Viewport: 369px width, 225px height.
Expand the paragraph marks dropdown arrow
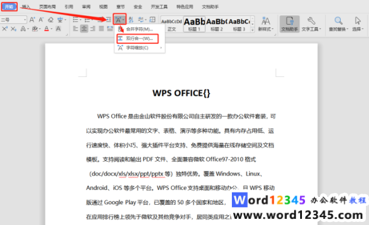click(146, 20)
